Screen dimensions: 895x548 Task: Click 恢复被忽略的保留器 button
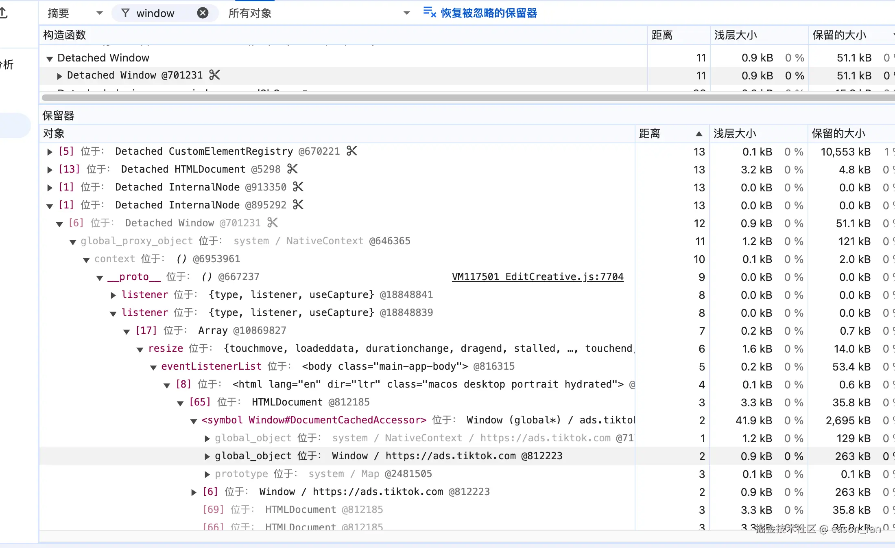(489, 13)
